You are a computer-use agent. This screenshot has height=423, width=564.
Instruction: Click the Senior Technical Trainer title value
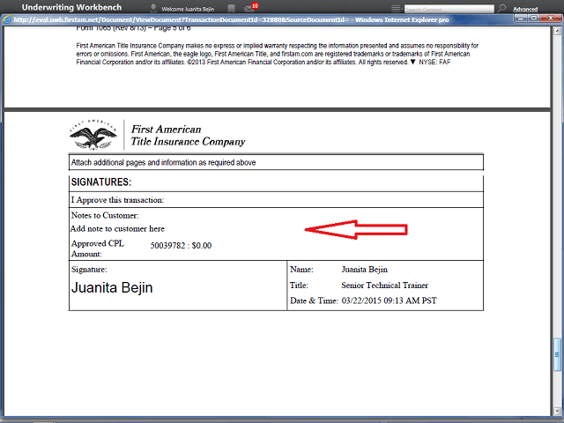pos(384,286)
